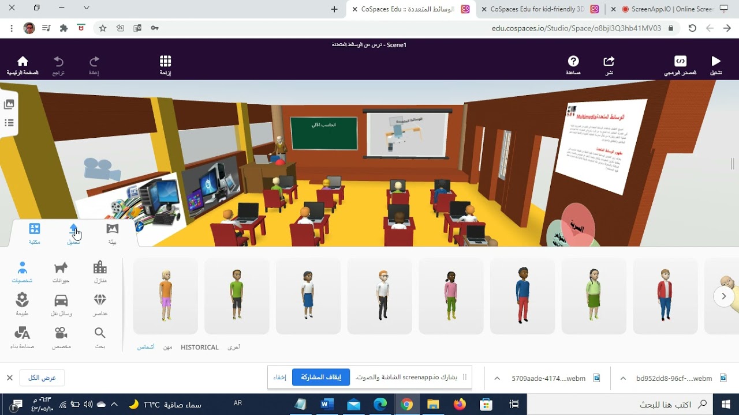This screenshot has width=739, height=415.
Task: Open the Chrome three-dot menu
Action: [x=12, y=28]
